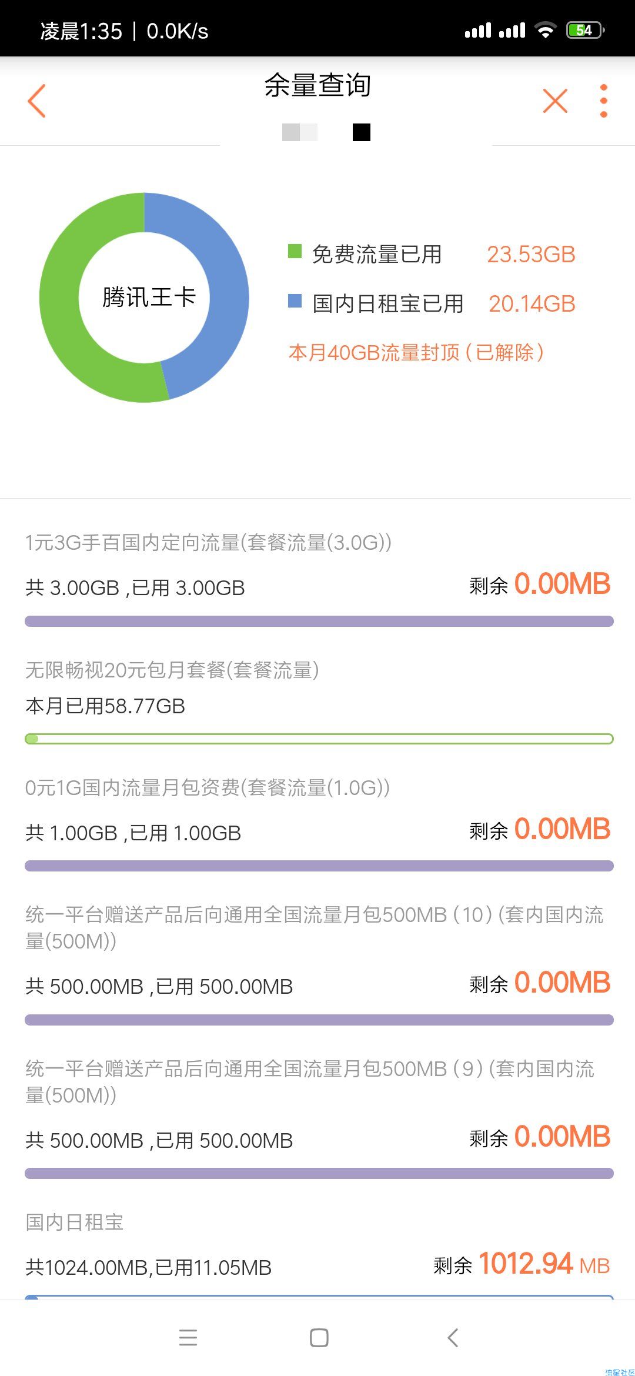
Task: Tap the 500MB (10) 赠送流量月包 entry
Action: click(319, 964)
